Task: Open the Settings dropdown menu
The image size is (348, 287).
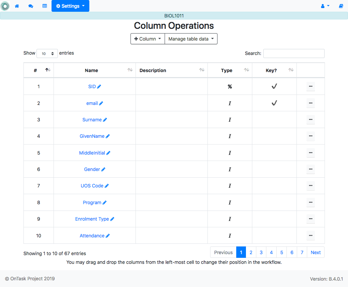Action: point(70,6)
